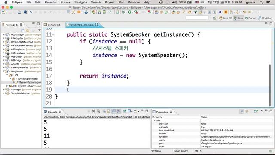Screen dimensions: 275x155
Task: Click the macOS volume icon
Action: (174, 2)
